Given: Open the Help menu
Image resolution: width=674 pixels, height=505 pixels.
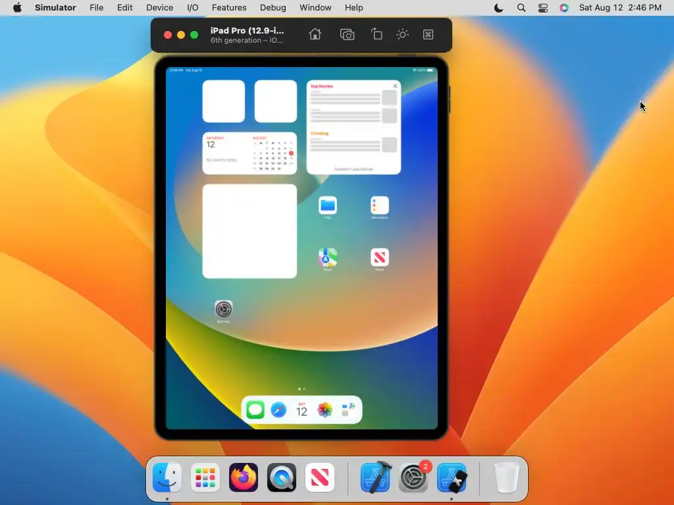Looking at the screenshot, I should click(353, 8).
